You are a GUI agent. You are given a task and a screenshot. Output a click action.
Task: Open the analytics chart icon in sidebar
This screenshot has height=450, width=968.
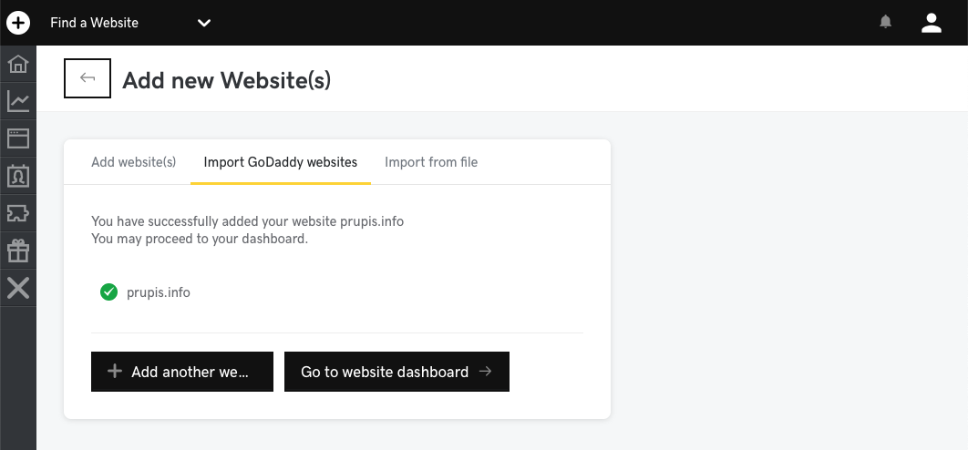pos(18,101)
